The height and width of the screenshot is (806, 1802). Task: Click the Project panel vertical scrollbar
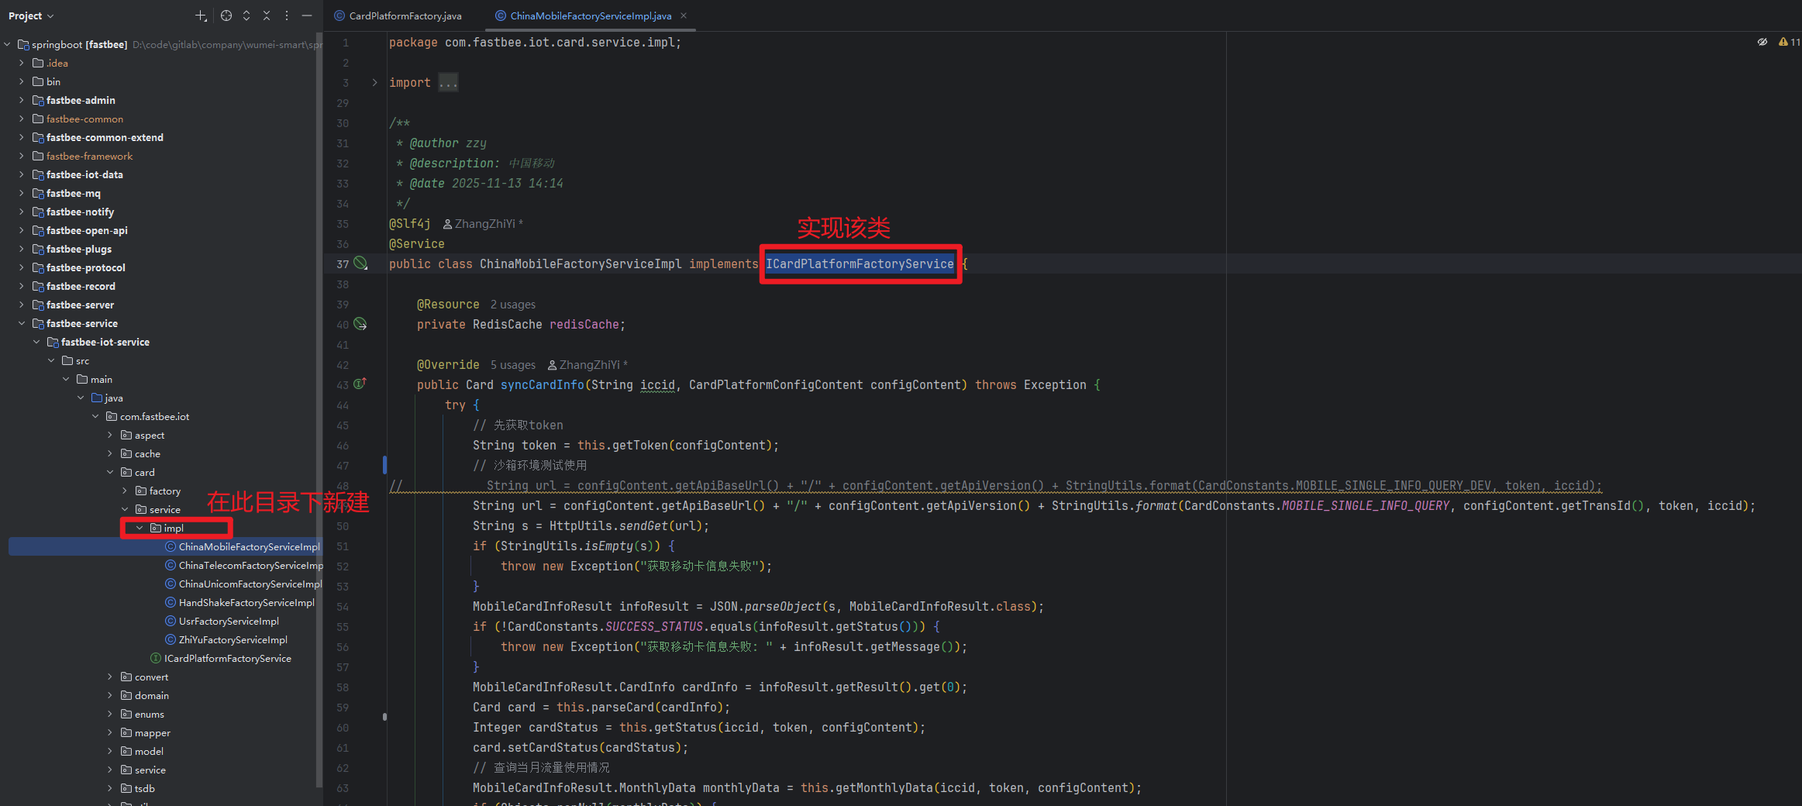319,411
